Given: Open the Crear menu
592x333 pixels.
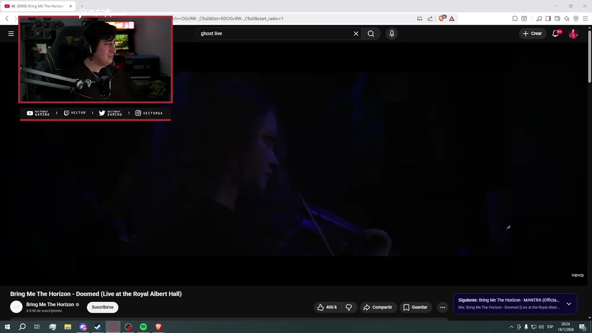Looking at the screenshot, I should 532,33.
